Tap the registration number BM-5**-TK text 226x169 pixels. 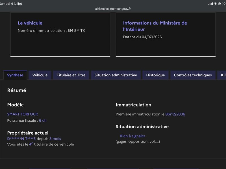pyautogui.click(x=76, y=31)
